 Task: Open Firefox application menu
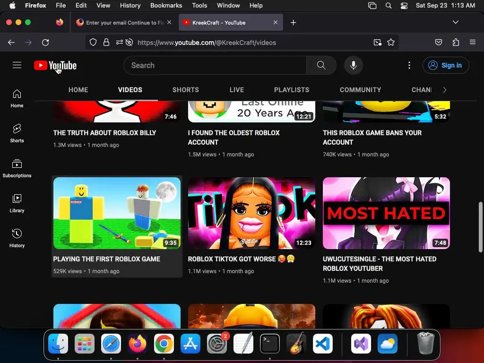(x=473, y=42)
